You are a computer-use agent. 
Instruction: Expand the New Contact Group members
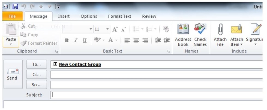(55, 65)
